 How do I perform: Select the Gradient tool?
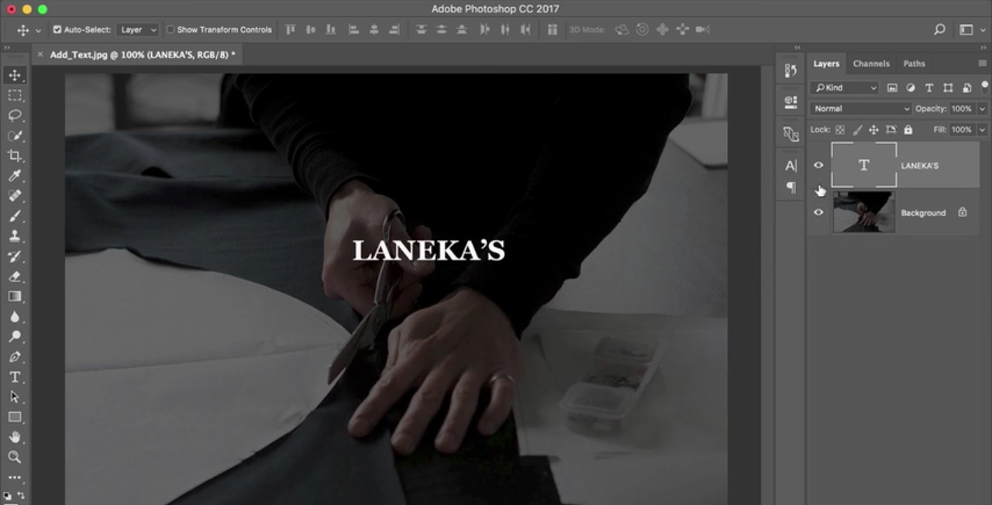15,297
